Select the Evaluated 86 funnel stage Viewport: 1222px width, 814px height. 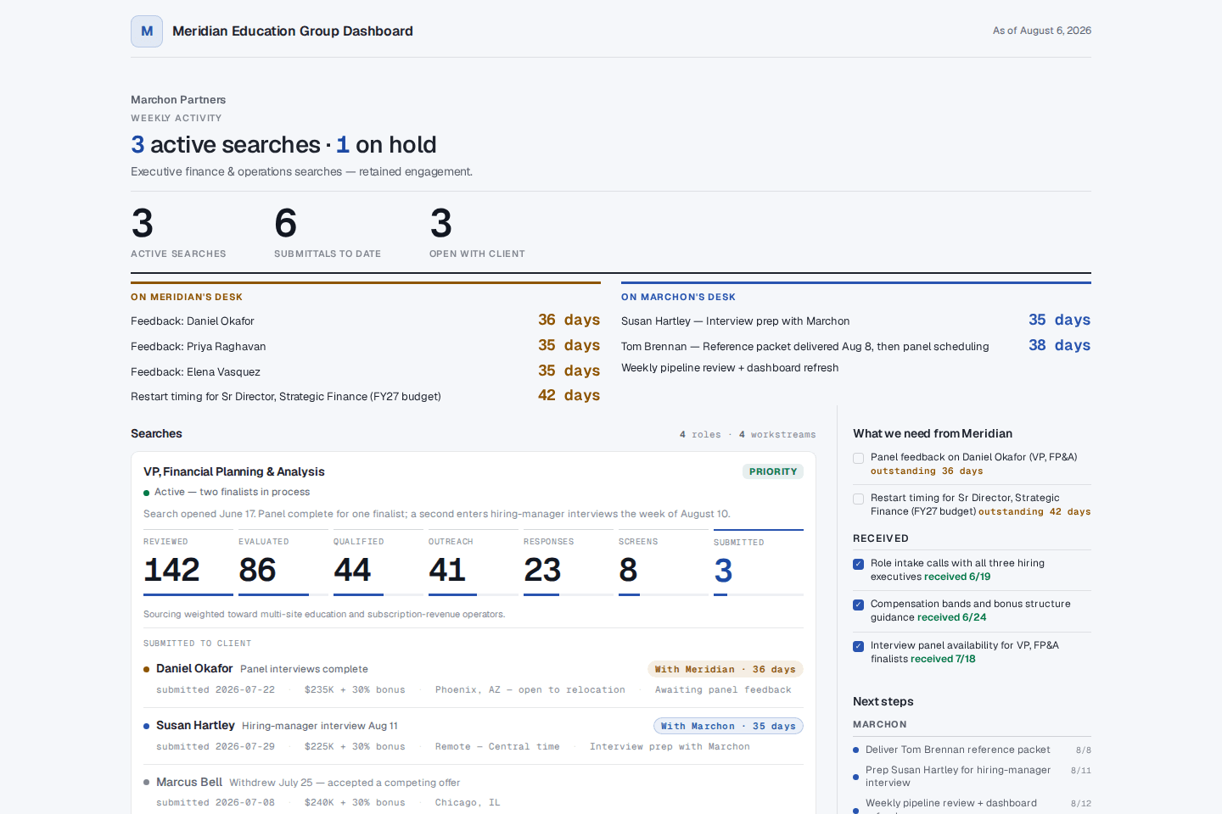pos(283,563)
